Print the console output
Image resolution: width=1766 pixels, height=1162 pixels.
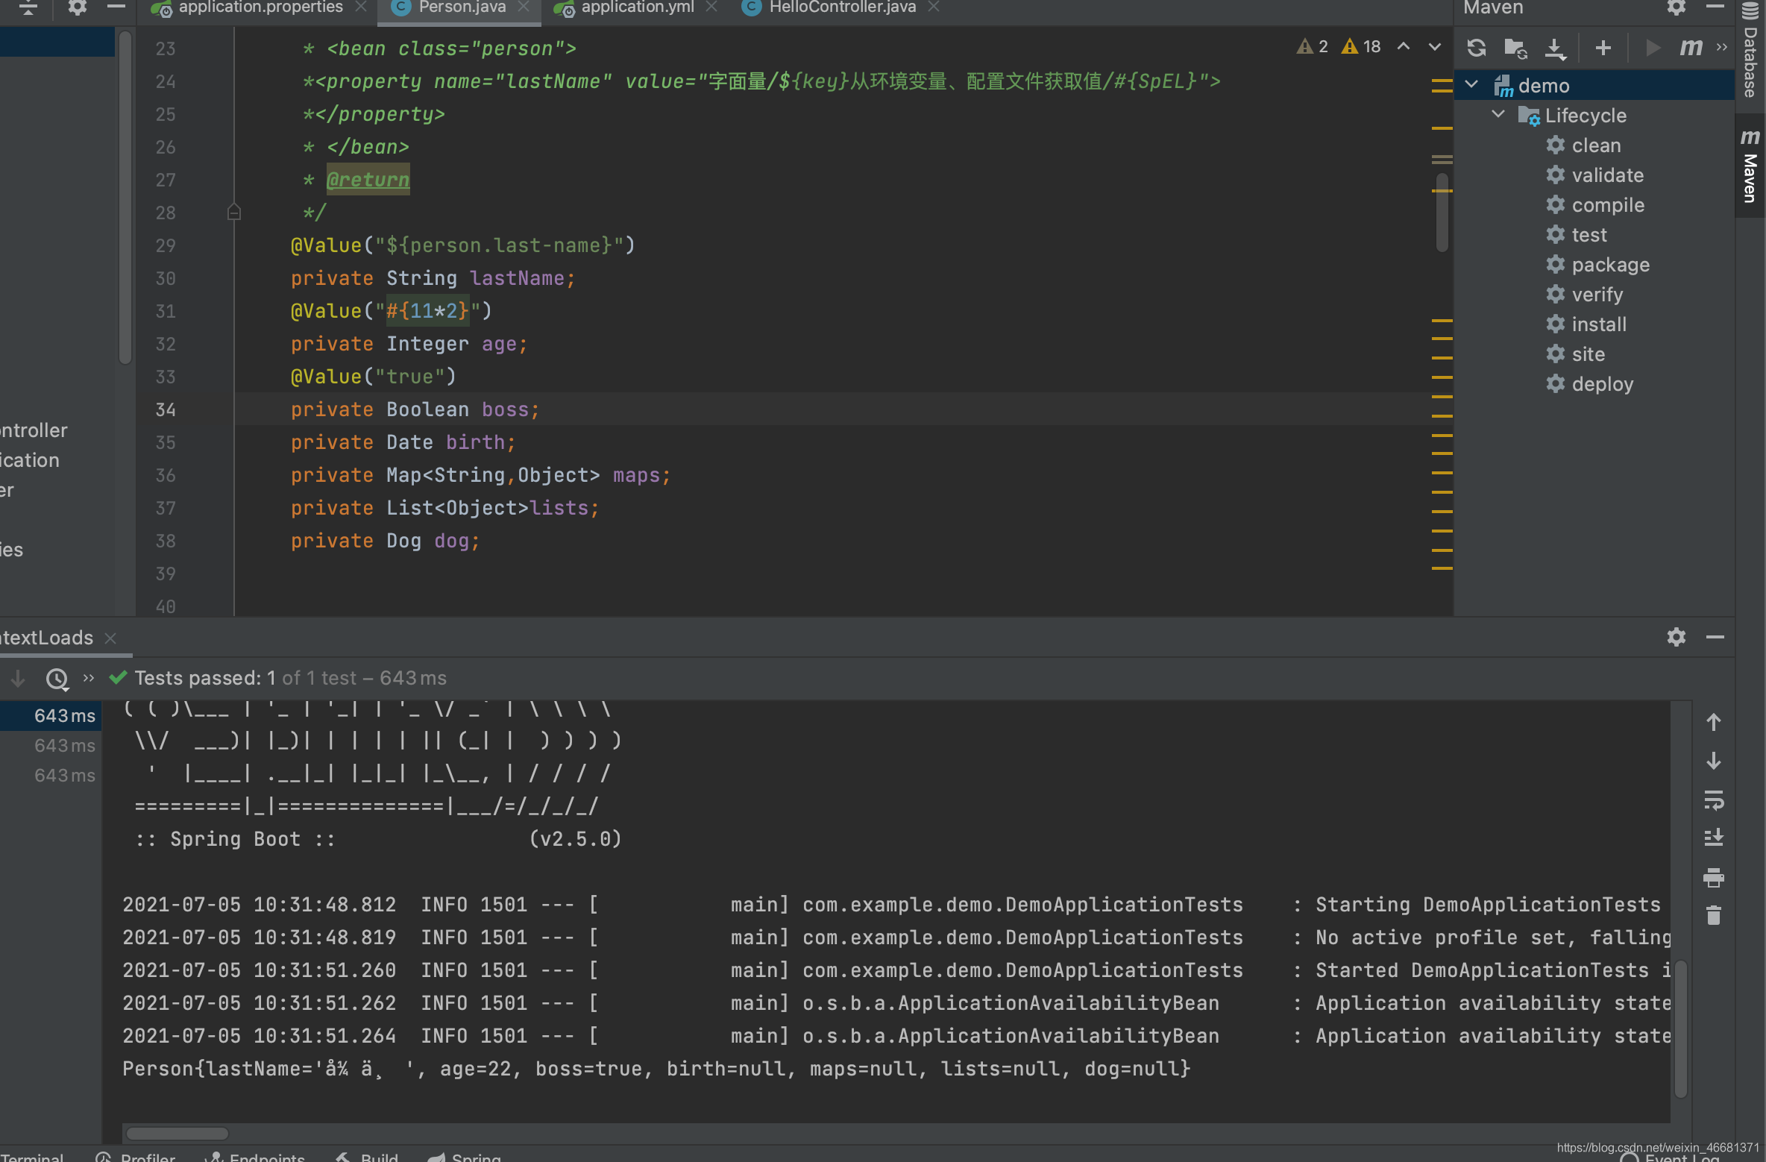[1713, 877]
